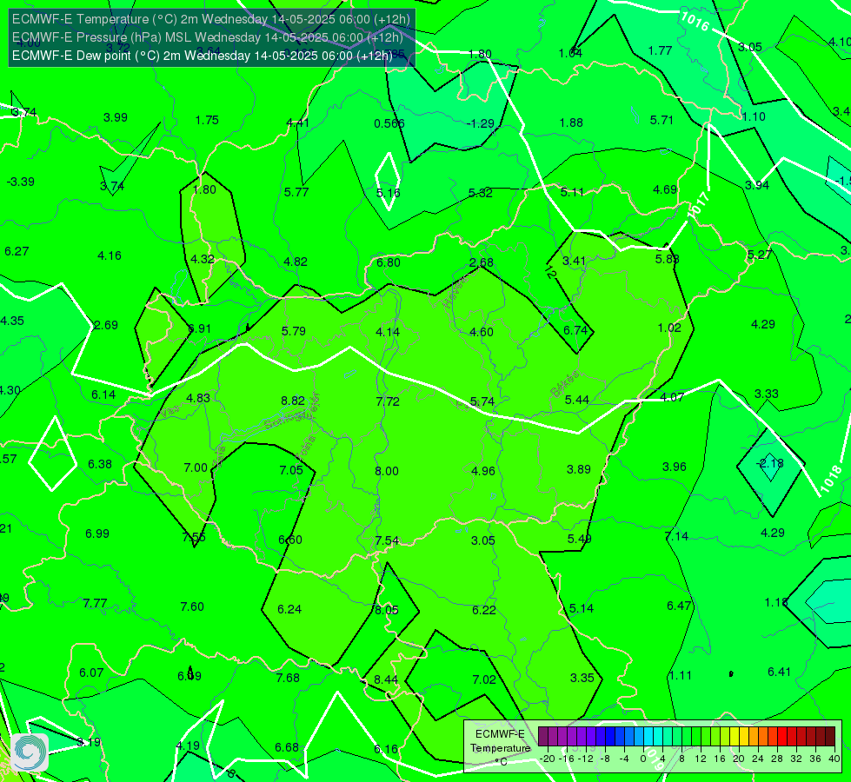Click the dew point value 6.99
This screenshot has width=851, height=782.
coord(97,533)
